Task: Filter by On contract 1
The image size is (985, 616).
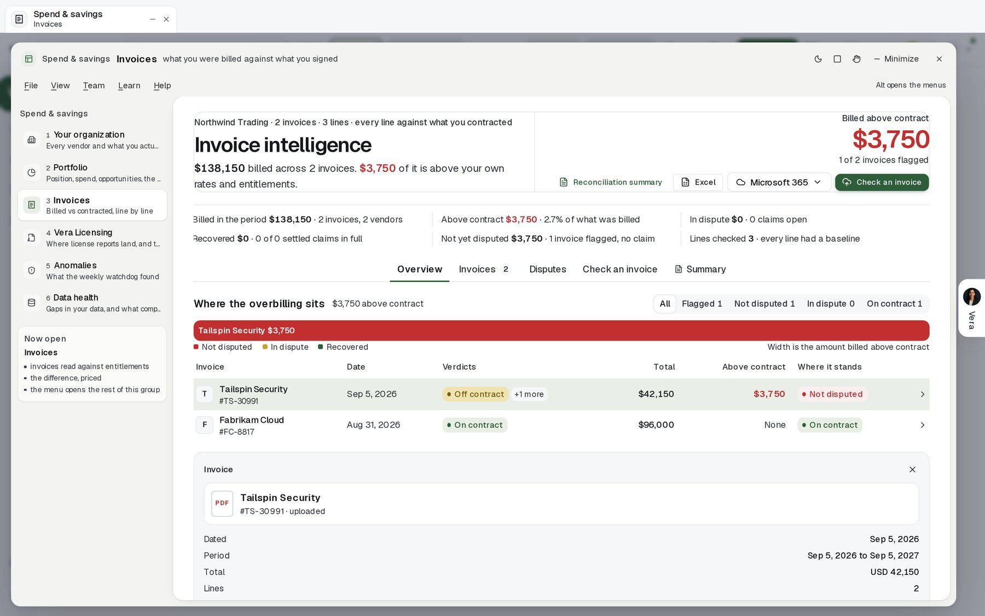Action: tap(895, 304)
